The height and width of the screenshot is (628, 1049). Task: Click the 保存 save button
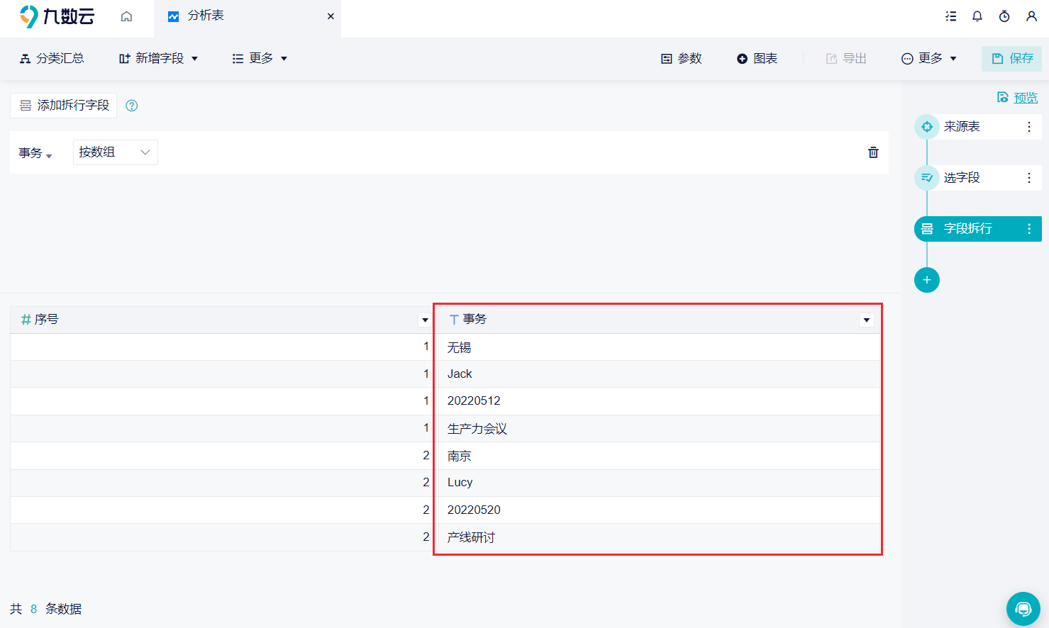click(1011, 59)
